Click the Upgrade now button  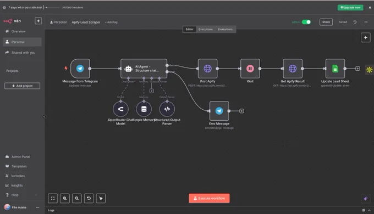tap(350, 8)
